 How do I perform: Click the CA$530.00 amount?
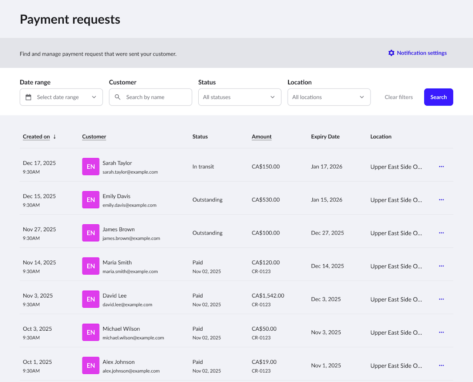pos(266,200)
